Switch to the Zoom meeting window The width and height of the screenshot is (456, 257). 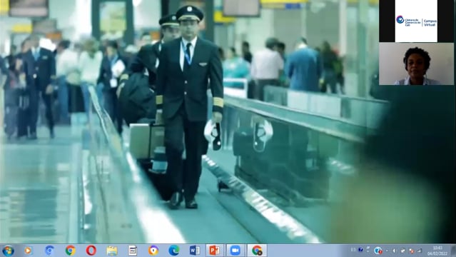(235, 251)
